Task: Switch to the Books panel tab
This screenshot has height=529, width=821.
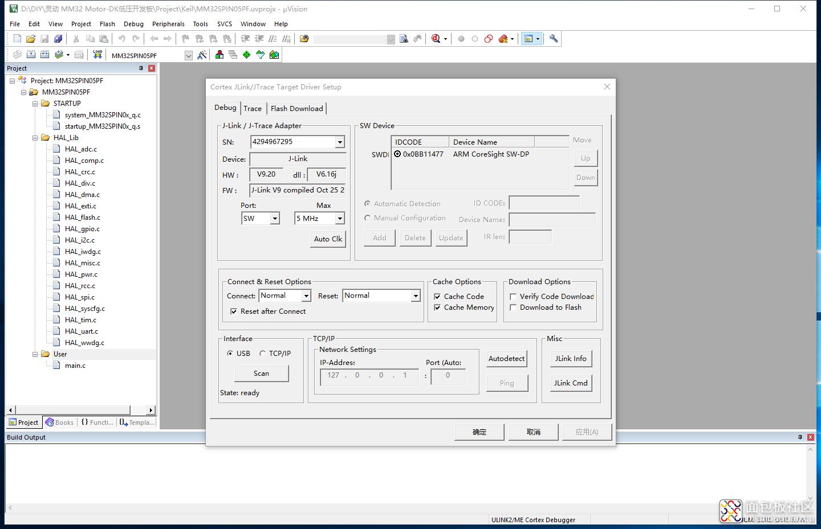Action: [60, 423]
